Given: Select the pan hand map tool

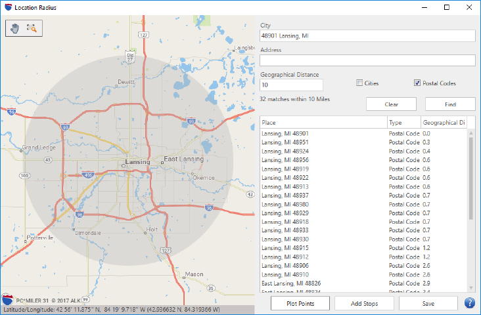Looking at the screenshot, I should 15,28.
